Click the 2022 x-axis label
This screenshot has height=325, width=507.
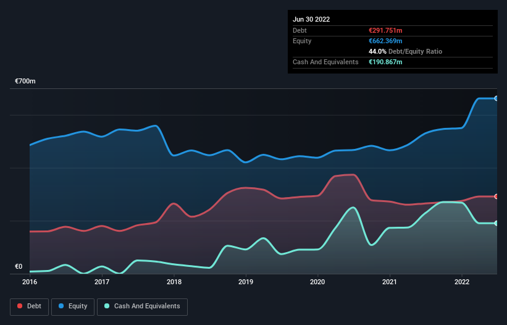point(462,282)
